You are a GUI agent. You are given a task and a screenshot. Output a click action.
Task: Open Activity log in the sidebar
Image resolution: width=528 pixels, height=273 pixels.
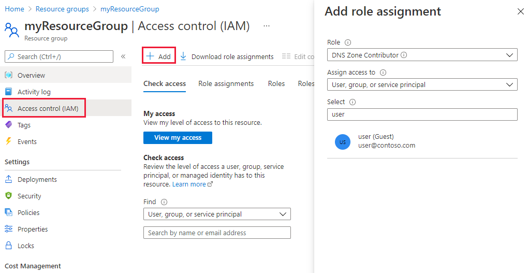pyautogui.click(x=34, y=92)
